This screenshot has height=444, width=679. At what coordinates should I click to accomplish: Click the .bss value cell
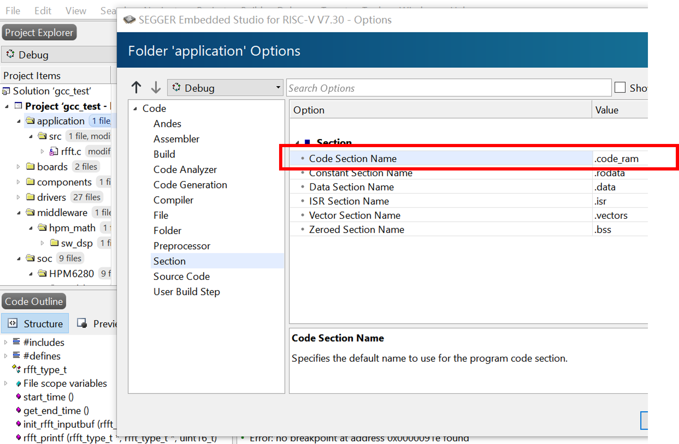click(620, 230)
